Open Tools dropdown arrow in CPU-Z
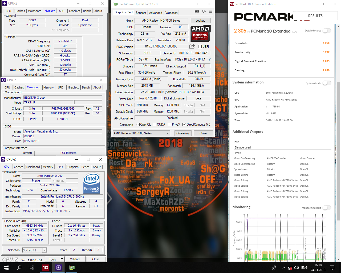The image size is (341, 273). tap(62, 259)
